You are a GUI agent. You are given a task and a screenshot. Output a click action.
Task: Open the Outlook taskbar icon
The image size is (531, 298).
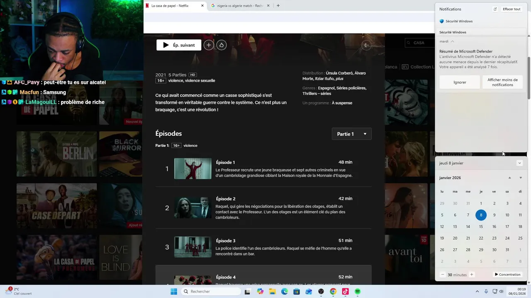coord(309,292)
